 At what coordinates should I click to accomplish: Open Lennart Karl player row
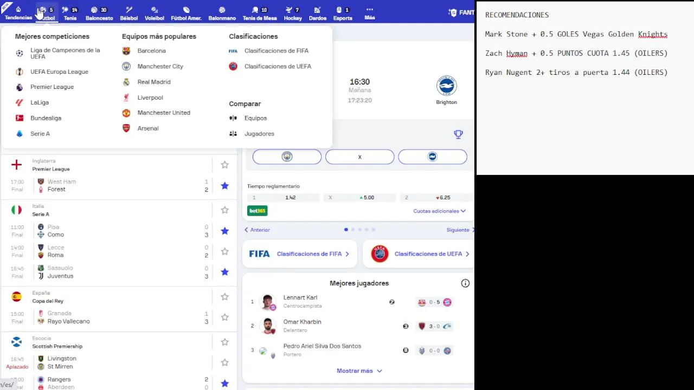(x=358, y=302)
